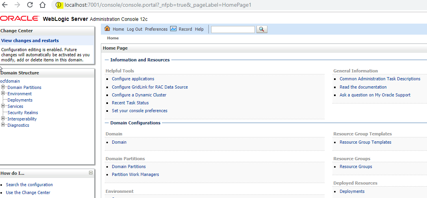Open Use the Change Center help link
The image size is (427, 198).
pyautogui.click(x=28, y=192)
